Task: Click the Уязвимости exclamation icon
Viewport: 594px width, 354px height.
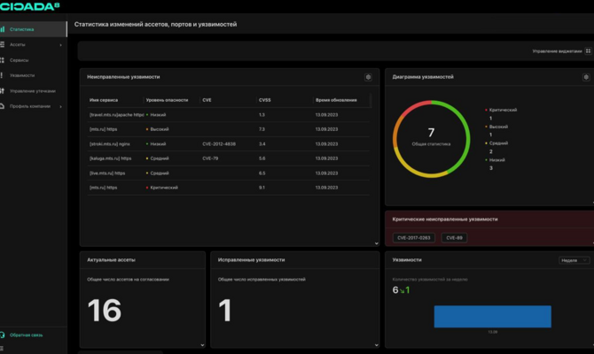Action: (x=2, y=75)
